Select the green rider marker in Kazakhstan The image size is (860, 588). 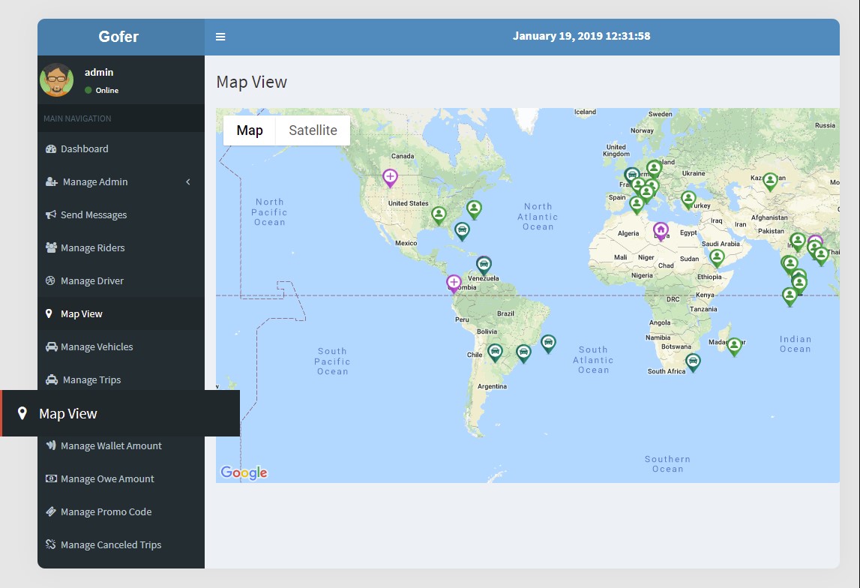tap(770, 180)
